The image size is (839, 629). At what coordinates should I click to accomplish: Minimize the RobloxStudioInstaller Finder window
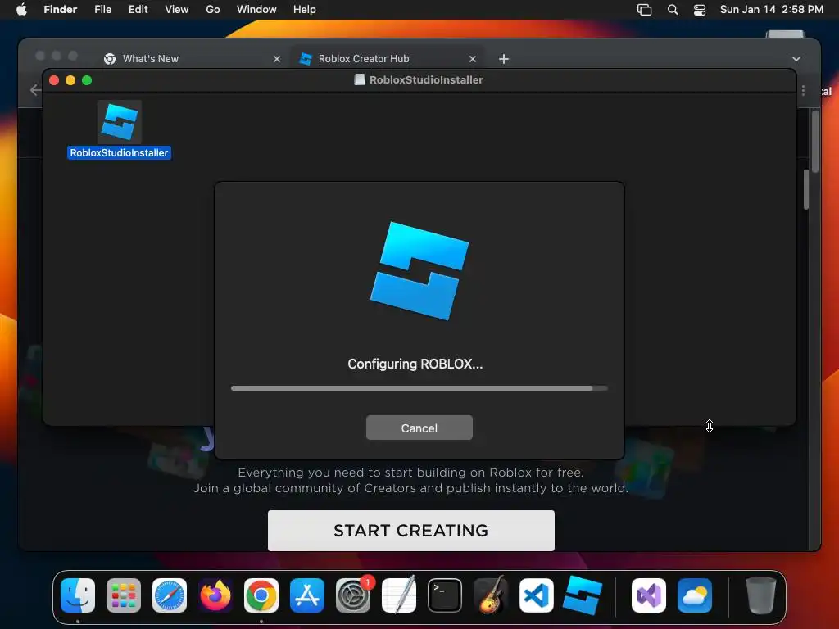70,80
